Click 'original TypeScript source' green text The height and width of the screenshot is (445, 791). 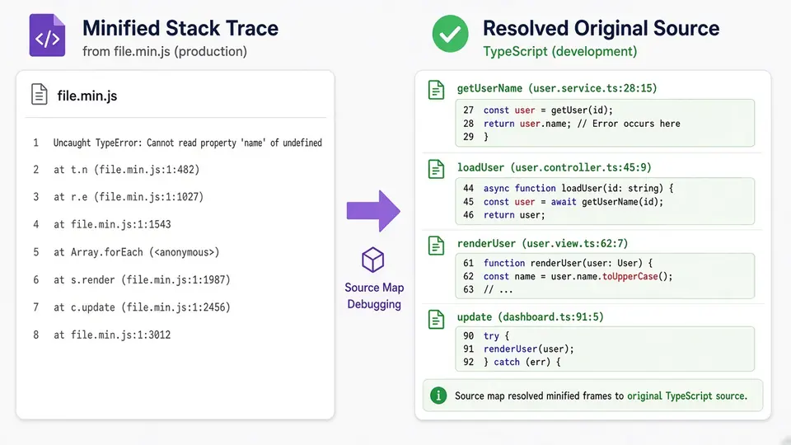pyautogui.click(x=686, y=396)
